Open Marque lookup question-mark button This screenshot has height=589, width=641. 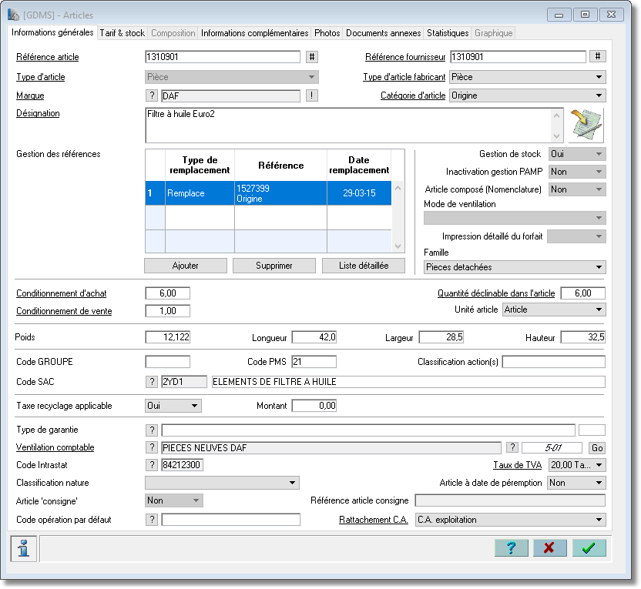pyautogui.click(x=152, y=95)
